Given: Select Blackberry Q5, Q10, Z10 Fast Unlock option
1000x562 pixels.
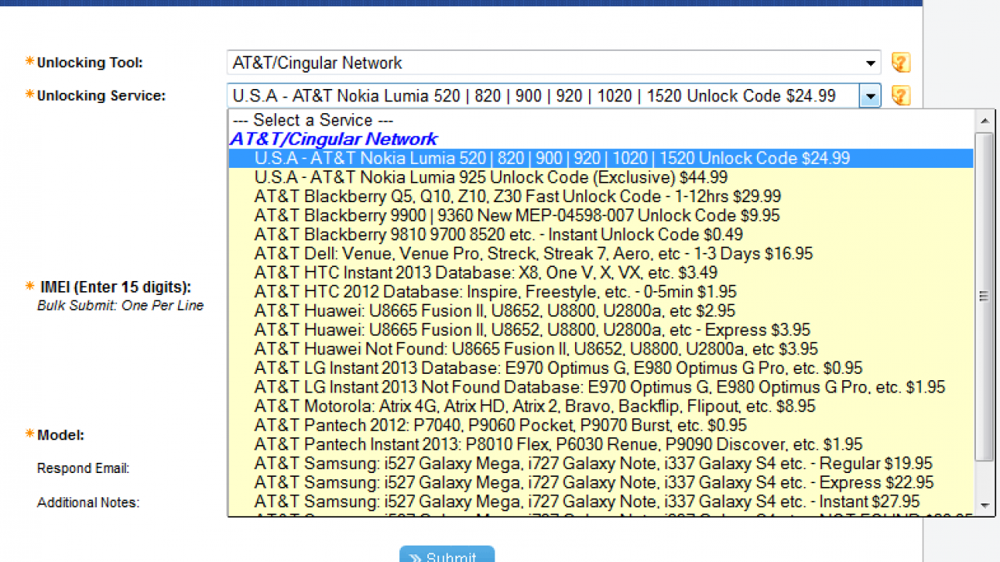Looking at the screenshot, I should 601,196.
